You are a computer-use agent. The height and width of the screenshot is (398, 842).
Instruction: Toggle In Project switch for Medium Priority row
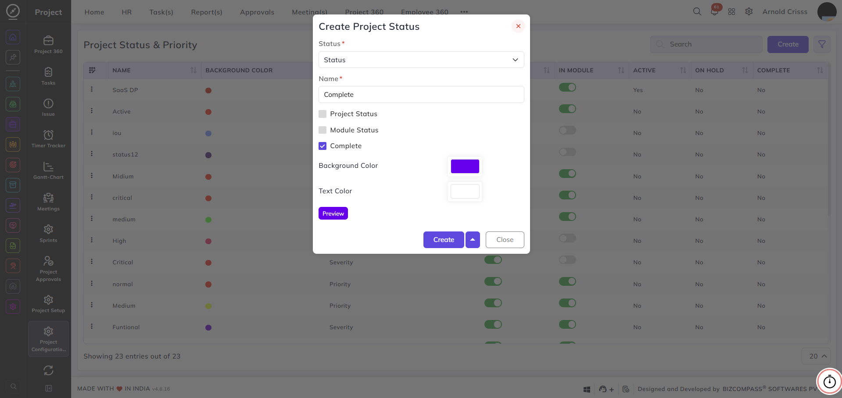coord(493,303)
